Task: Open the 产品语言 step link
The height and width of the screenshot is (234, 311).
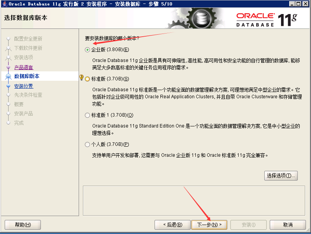Action: click(x=24, y=67)
